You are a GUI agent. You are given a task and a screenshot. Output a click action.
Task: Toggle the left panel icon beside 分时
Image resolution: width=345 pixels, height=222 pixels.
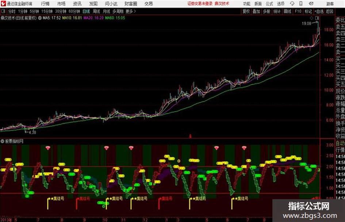click(3, 11)
